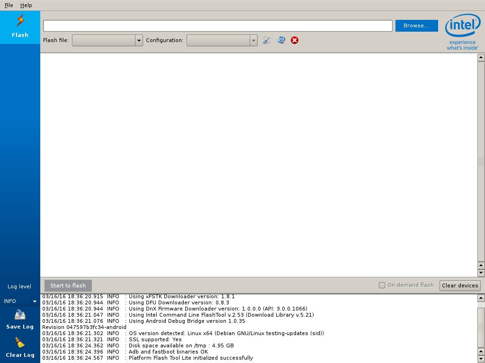485x363 pixels.
Task: Clear the log with the broom icon
Action: 19,344
